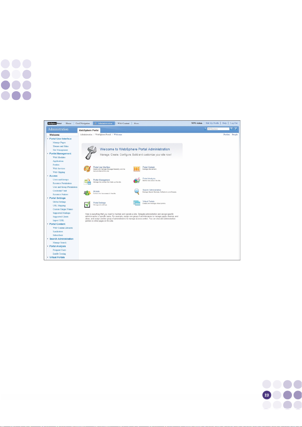This screenshot has width=302, height=427.
Task: Collapse the Portal User Interface tree arrow
Action: coord(48,139)
